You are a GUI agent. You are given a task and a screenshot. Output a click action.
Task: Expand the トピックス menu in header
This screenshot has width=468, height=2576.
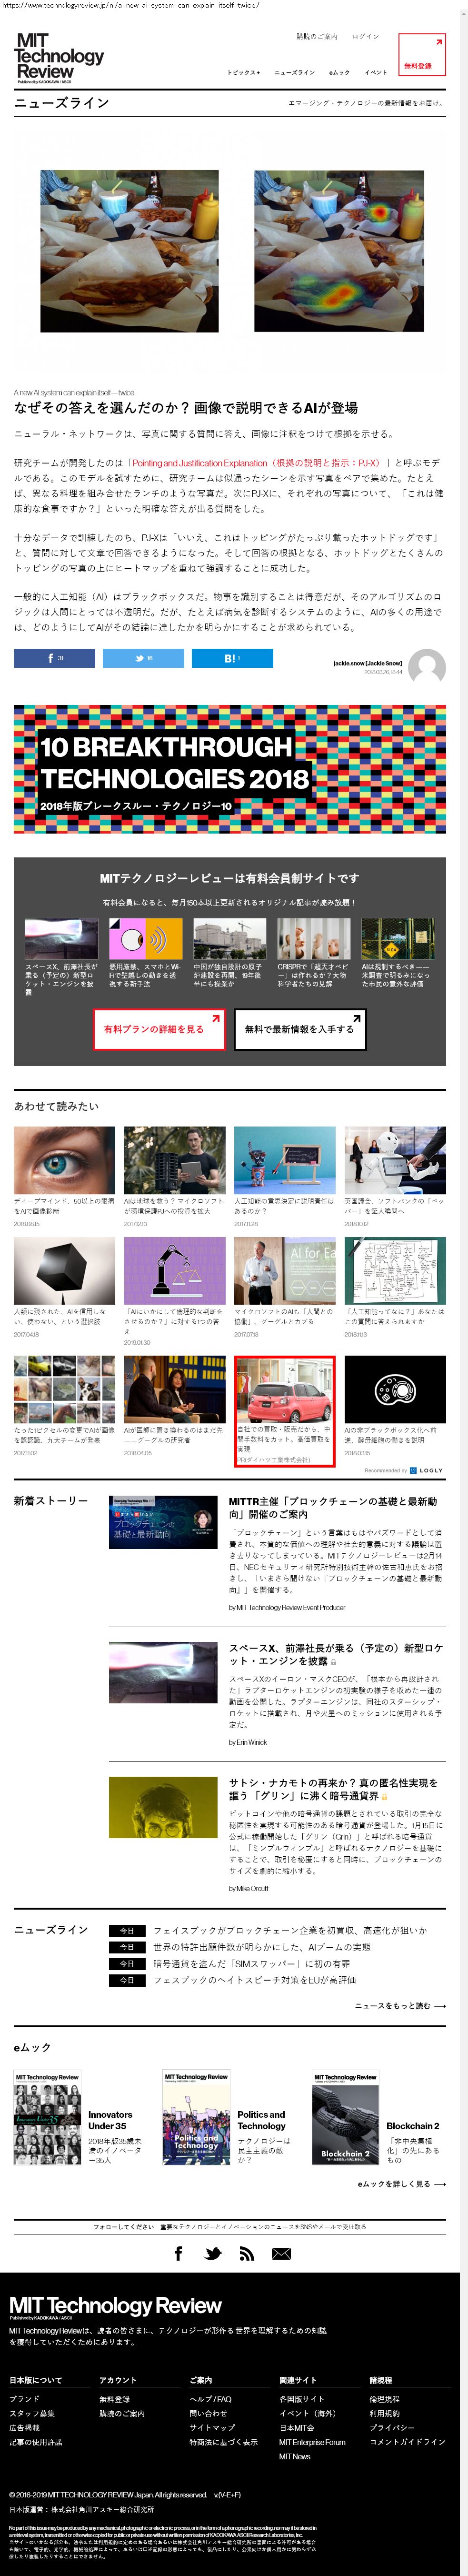coord(243,72)
